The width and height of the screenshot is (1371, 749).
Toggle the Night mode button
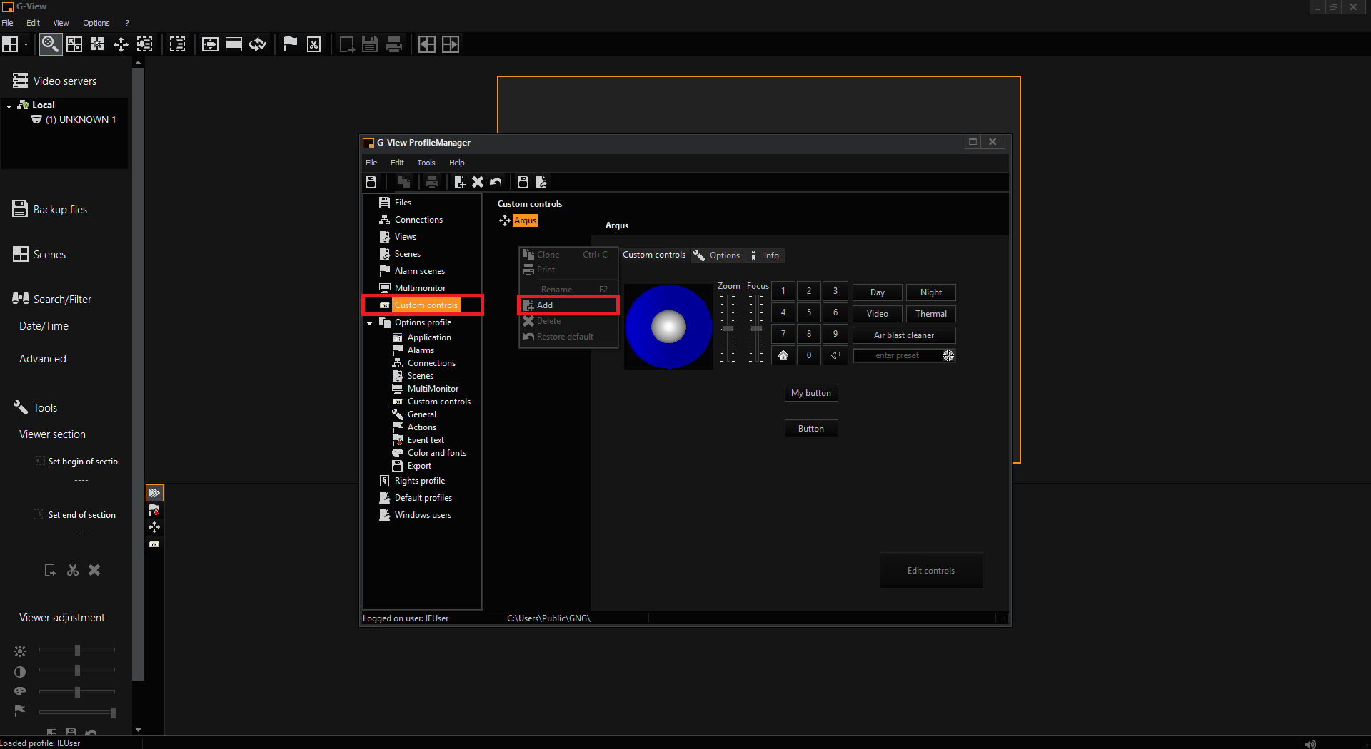[x=930, y=292]
